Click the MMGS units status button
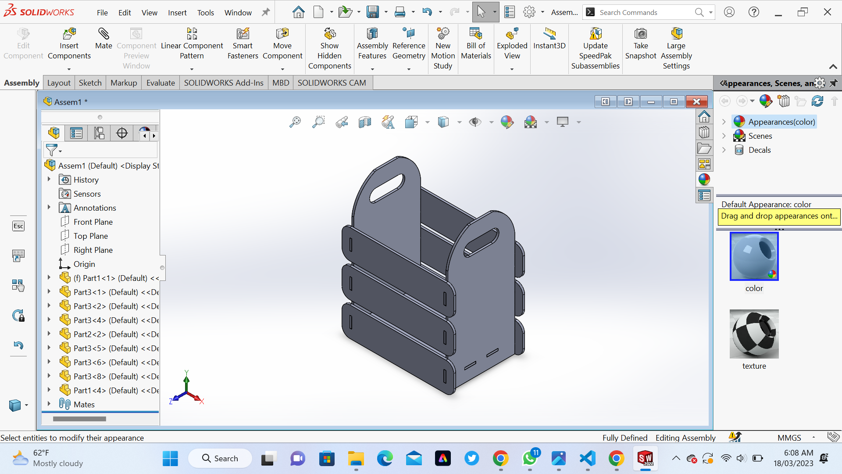The height and width of the screenshot is (474, 842). coord(789,438)
